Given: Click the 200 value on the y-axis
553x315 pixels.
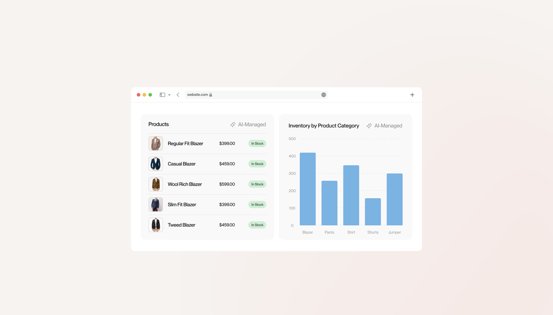Looking at the screenshot, I should point(292,191).
